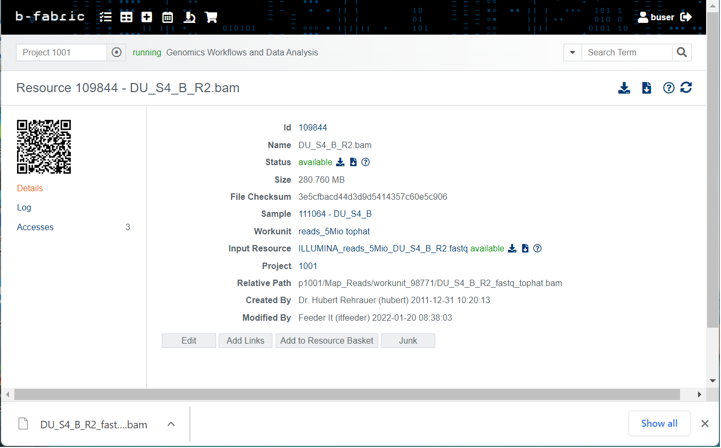This screenshot has height=448, width=721.
Task: Click the QR code image
Action: tap(44, 146)
